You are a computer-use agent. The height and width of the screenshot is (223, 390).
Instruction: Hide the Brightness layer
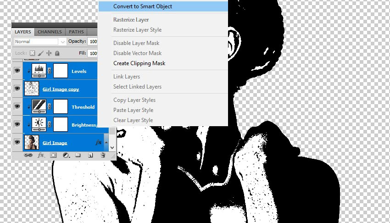(x=17, y=124)
